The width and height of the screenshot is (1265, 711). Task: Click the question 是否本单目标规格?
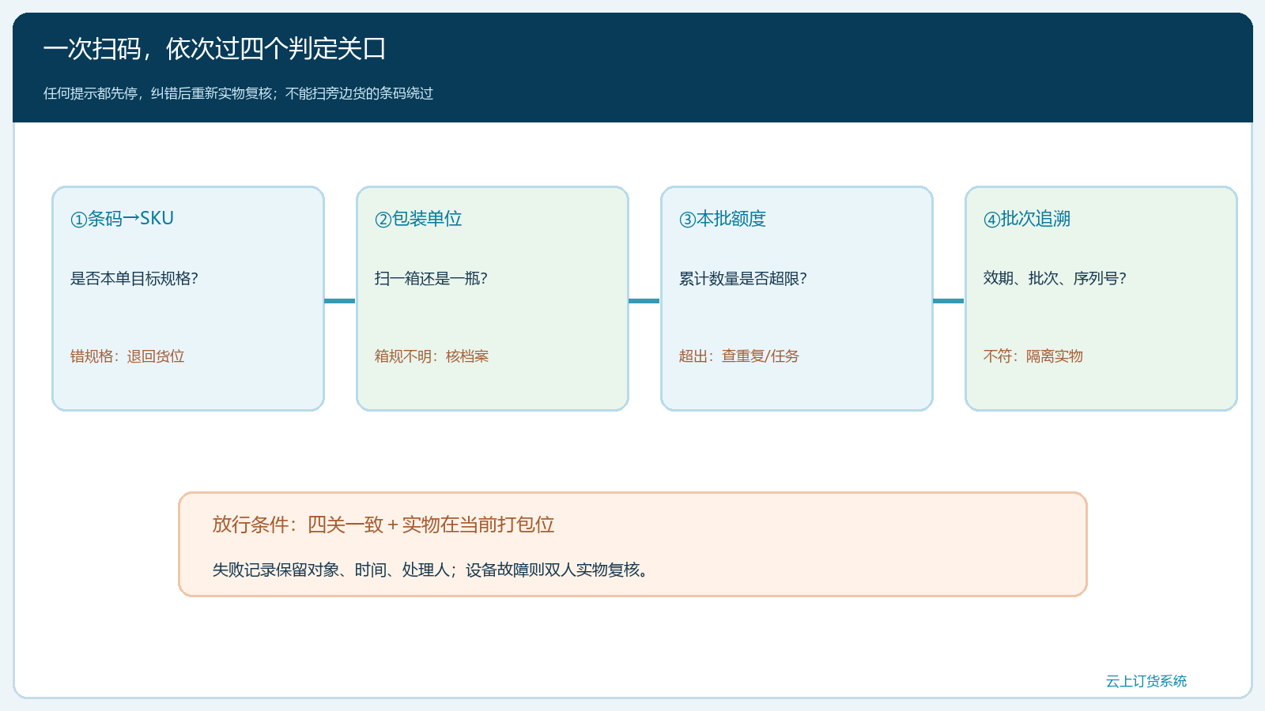[x=134, y=278]
